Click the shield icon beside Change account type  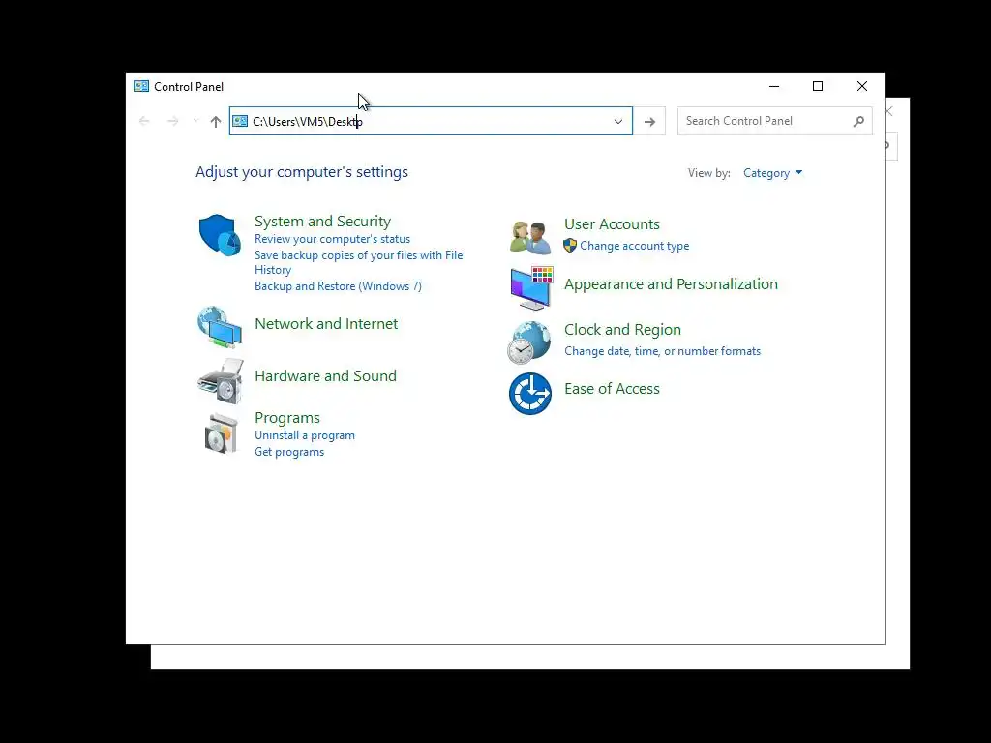pyautogui.click(x=570, y=246)
